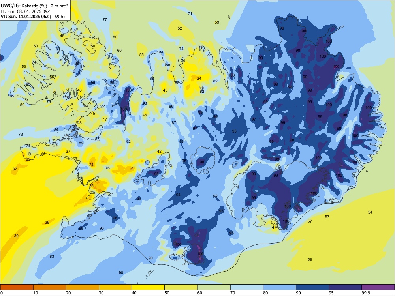The width and height of the screenshot is (395, 296).
Task: Click the legend tick label "10"
Action: tap(36, 293)
